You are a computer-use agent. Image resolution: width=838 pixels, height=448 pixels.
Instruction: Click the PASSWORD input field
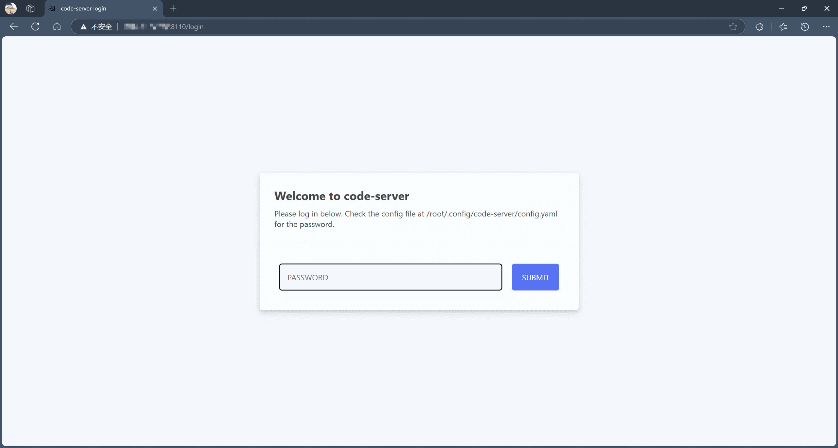(391, 277)
